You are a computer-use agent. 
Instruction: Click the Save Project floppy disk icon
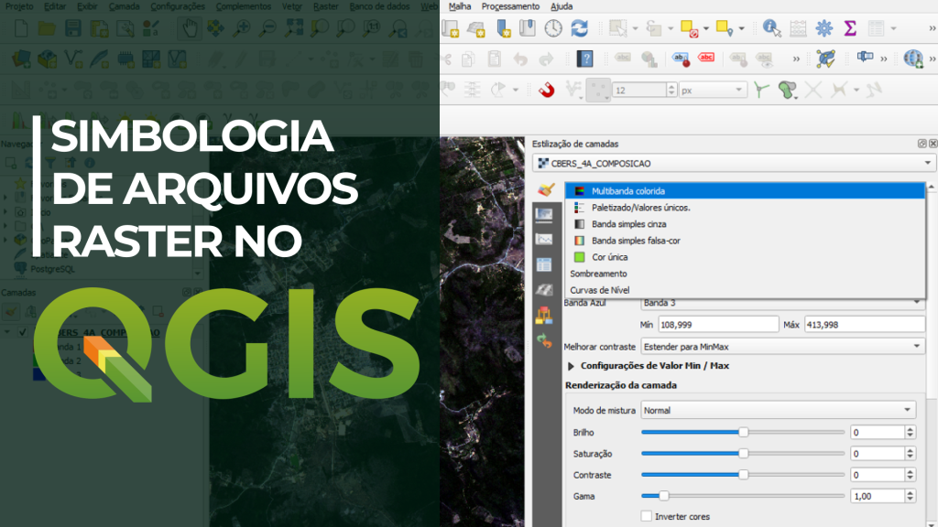tap(72, 28)
